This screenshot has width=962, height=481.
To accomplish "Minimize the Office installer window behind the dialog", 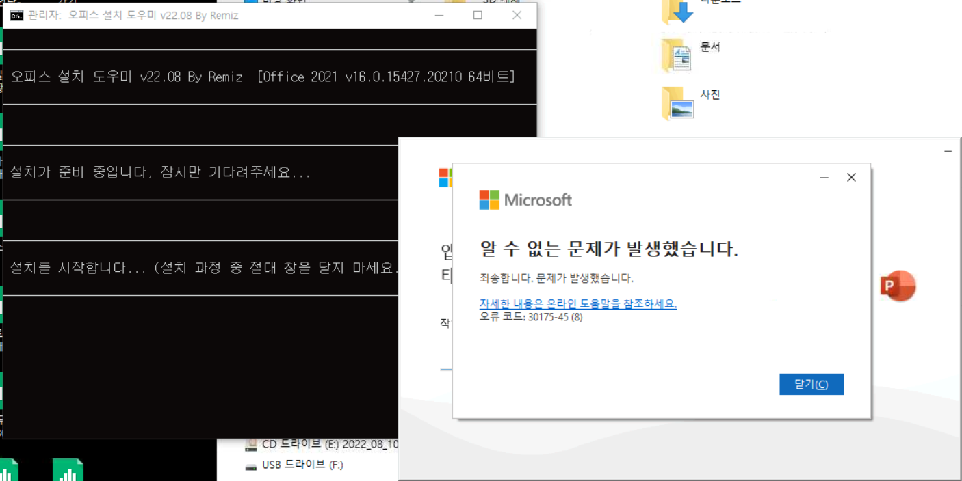I will point(948,150).
